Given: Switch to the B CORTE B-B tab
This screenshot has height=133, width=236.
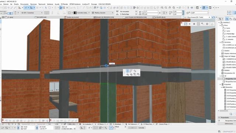Looking at the screenshot, I should click(x=41, y=17).
